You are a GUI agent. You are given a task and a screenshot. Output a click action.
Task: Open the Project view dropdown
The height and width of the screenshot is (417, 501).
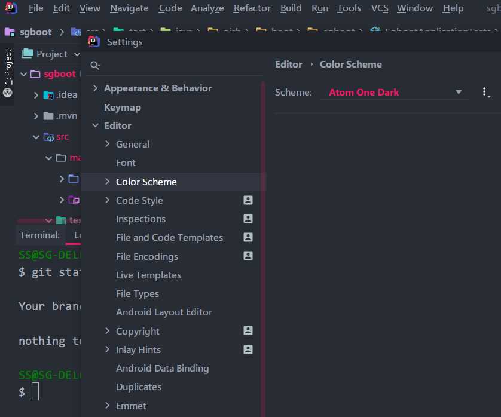point(77,54)
